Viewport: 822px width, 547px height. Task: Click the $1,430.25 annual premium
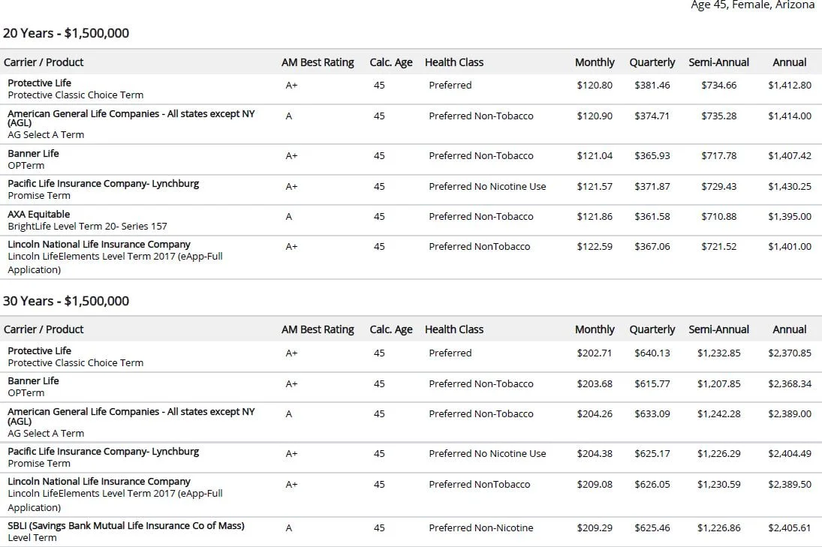790,186
